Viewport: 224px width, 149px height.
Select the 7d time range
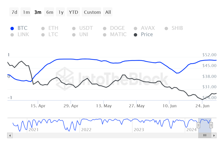click(x=14, y=12)
